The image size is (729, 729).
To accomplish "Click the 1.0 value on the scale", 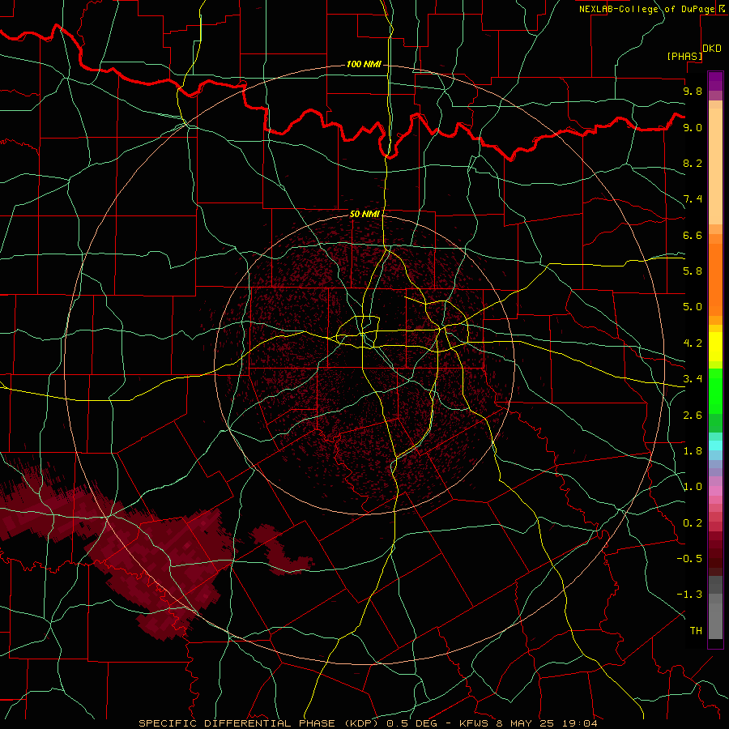I will pyautogui.click(x=693, y=487).
